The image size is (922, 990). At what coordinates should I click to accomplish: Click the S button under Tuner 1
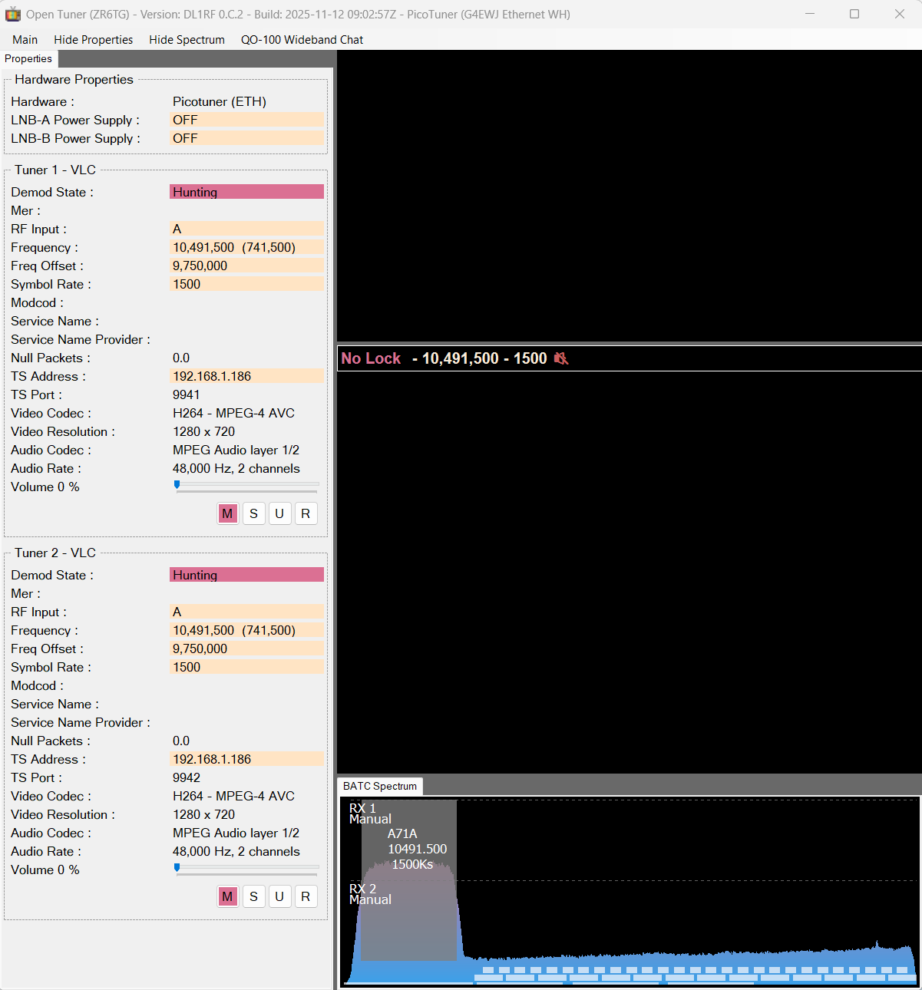(253, 513)
